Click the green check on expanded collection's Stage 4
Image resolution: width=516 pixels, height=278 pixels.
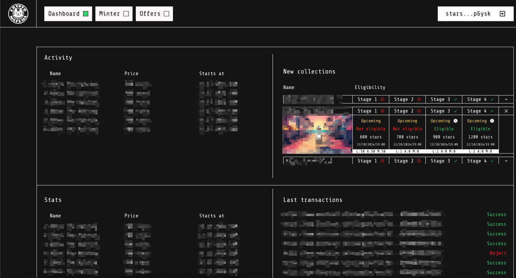coord(492,111)
